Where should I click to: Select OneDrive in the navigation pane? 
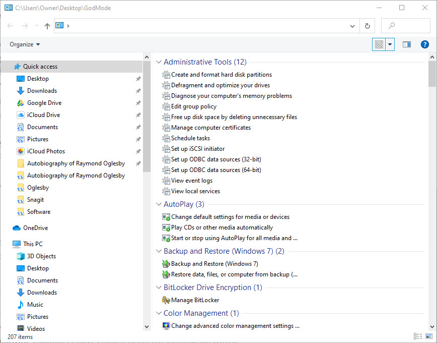coord(35,228)
